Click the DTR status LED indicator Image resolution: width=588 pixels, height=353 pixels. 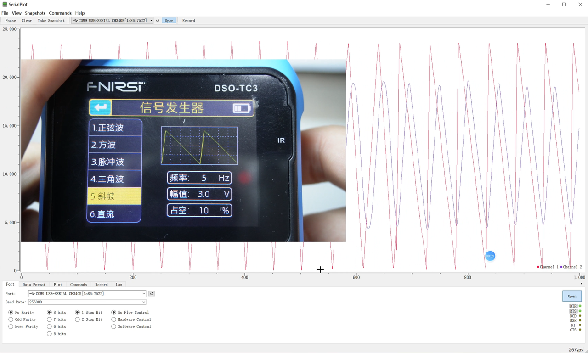pos(580,306)
